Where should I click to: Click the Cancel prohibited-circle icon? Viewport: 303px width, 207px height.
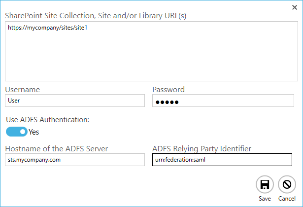[287, 184]
